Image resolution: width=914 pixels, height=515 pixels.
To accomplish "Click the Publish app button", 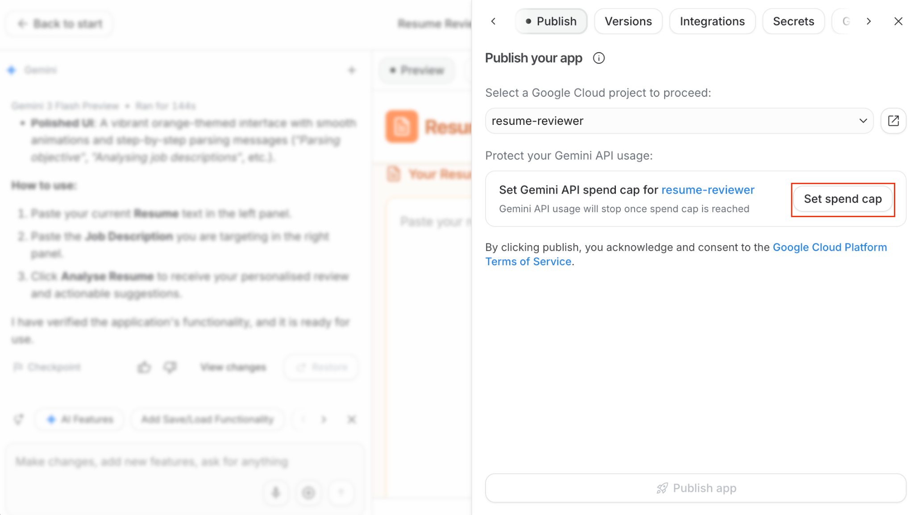I will click(x=696, y=488).
